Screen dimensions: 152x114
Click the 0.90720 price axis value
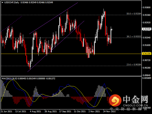(x=147, y=60)
